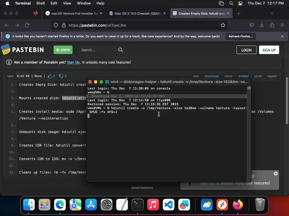Open Microsoft Edge from the Dock
The height and width of the screenshot is (216, 289).
coord(60,205)
